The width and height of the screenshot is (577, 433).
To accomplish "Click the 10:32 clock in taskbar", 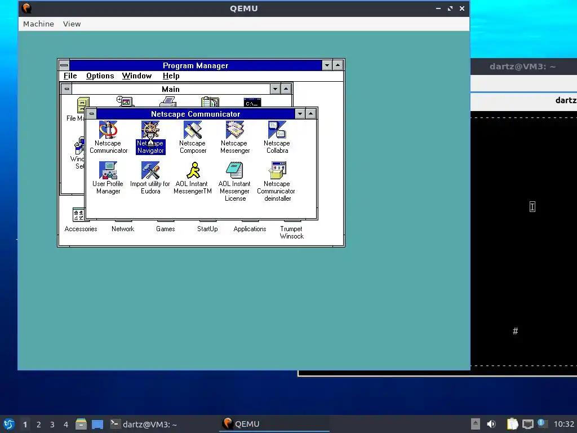I will click(x=563, y=424).
